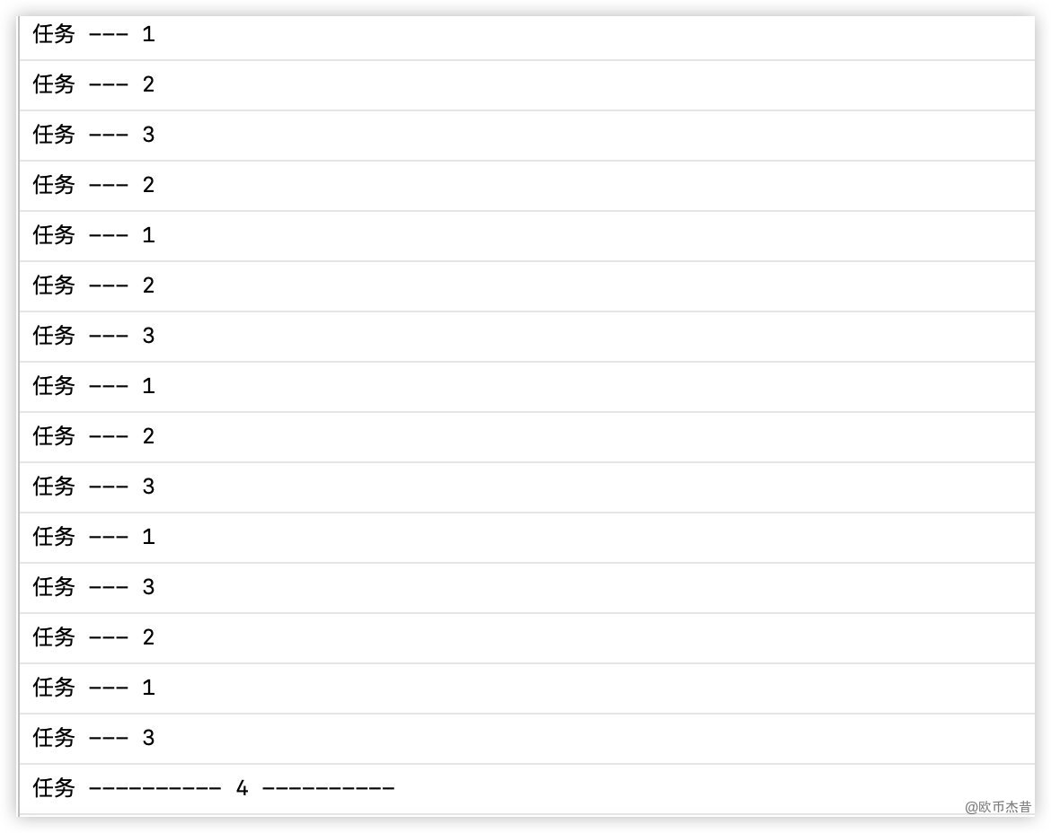
Task: Select the tenth log row, "任务 --- 3"
Action: [93, 487]
